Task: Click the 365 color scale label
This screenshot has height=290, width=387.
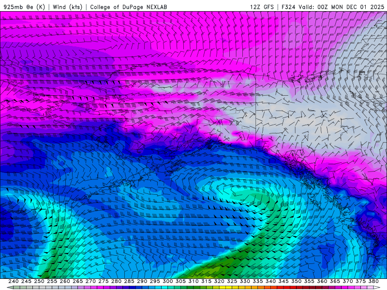Action: pos(335,281)
